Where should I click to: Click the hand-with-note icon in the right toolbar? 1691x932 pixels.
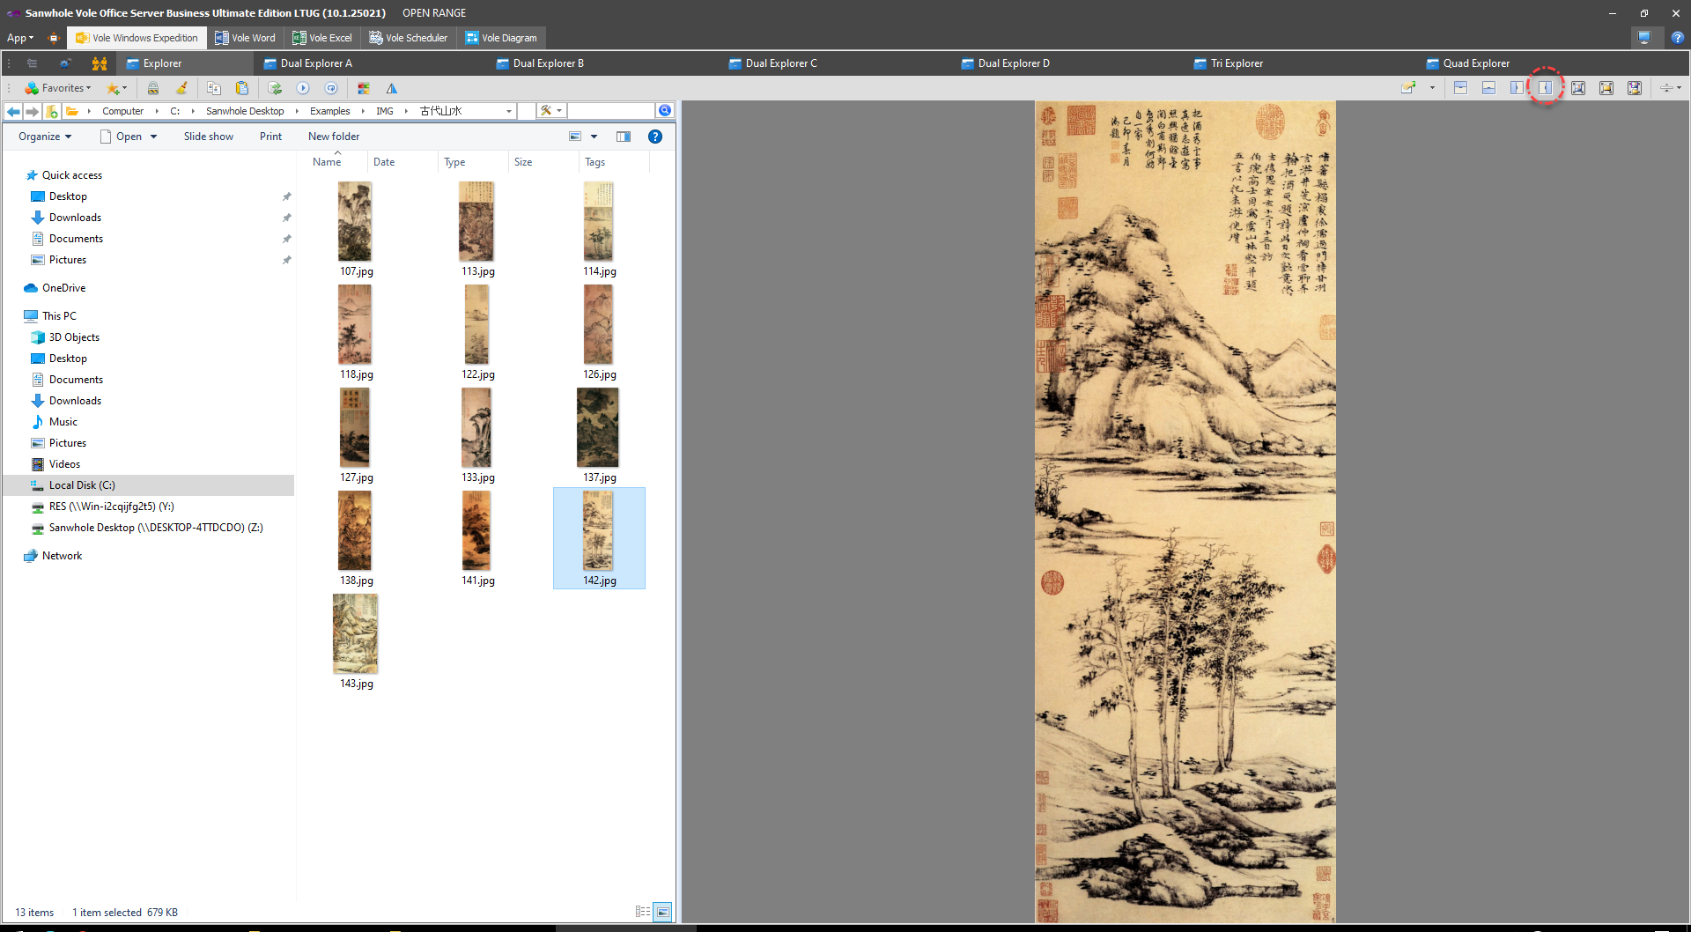click(x=1408, y=88)
